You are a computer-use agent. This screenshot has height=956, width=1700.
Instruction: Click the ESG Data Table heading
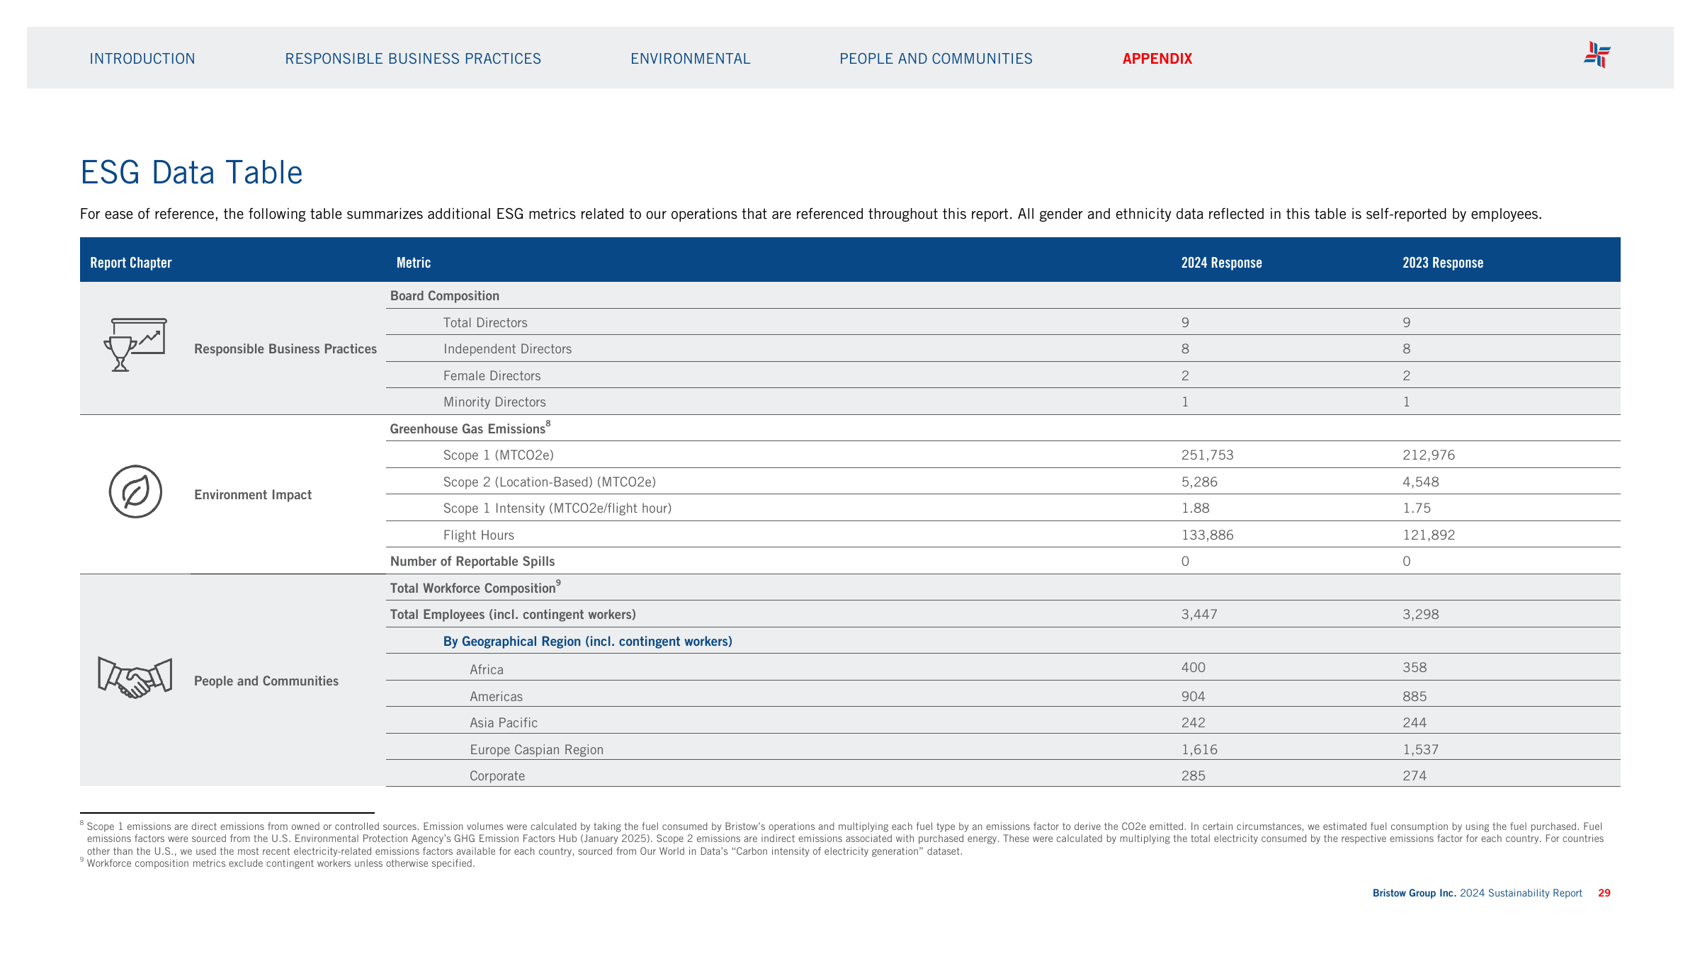click(x=191, y=172)
